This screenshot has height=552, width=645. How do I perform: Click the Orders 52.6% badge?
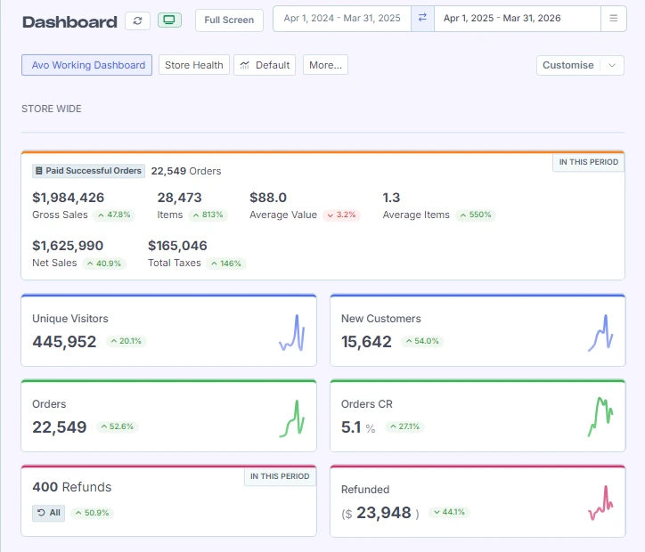[x=118, y=426]
